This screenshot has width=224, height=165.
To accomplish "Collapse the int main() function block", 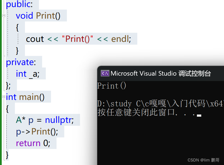I will [4, 97].
